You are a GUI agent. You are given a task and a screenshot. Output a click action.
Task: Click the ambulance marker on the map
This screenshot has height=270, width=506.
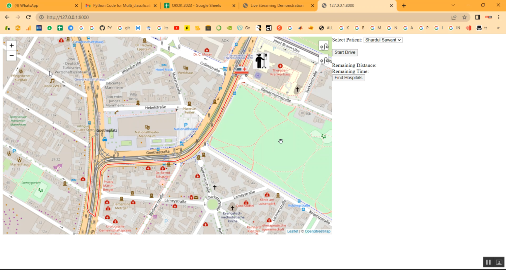pos(242,70)
